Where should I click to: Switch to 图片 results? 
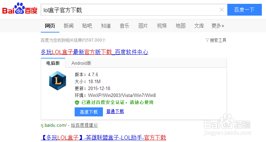click(143, 26)
